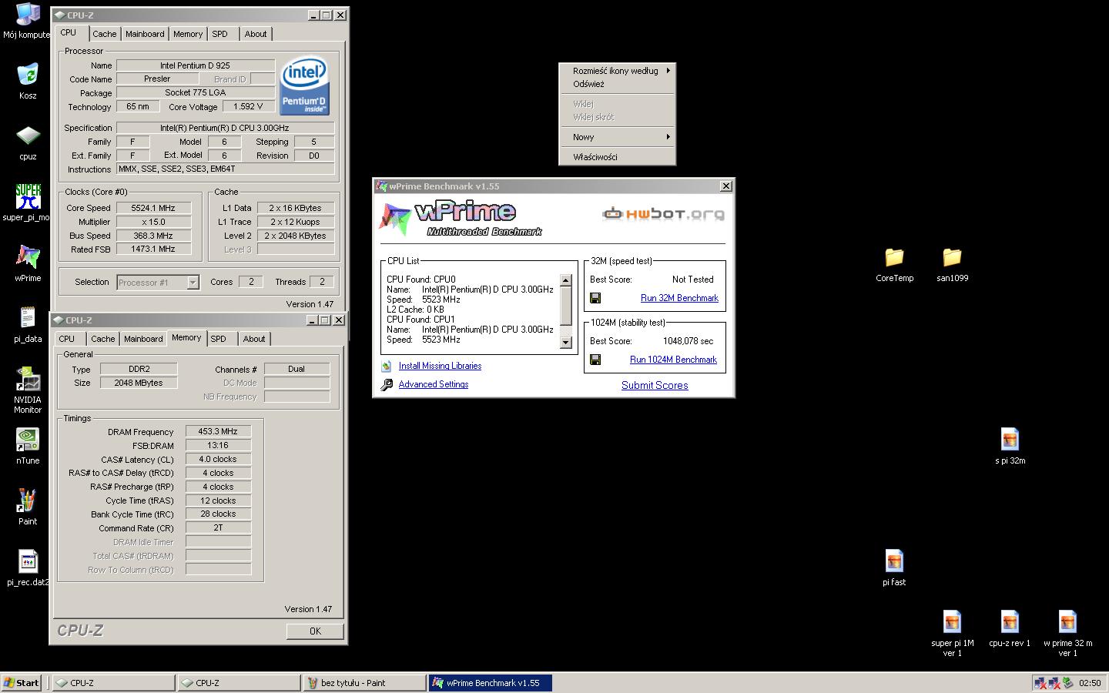Click the save icon beside 1024M benchmark
This screenshot has width=1109, height=693.
[x=595, y=360]
